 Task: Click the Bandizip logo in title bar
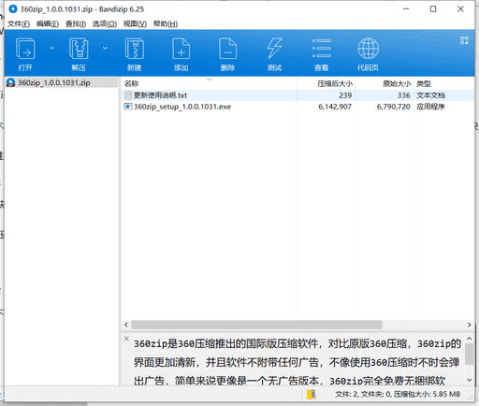coord(13,9)
